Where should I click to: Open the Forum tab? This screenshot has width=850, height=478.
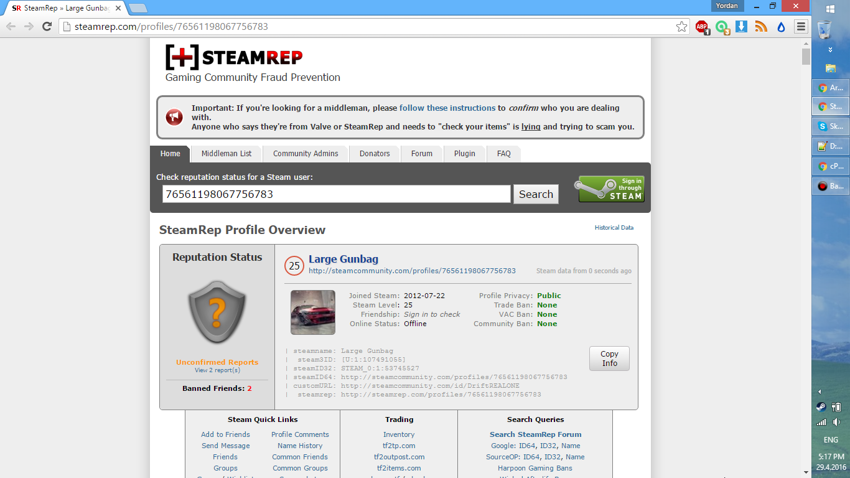pyautogui.click(x=421, y=154)
